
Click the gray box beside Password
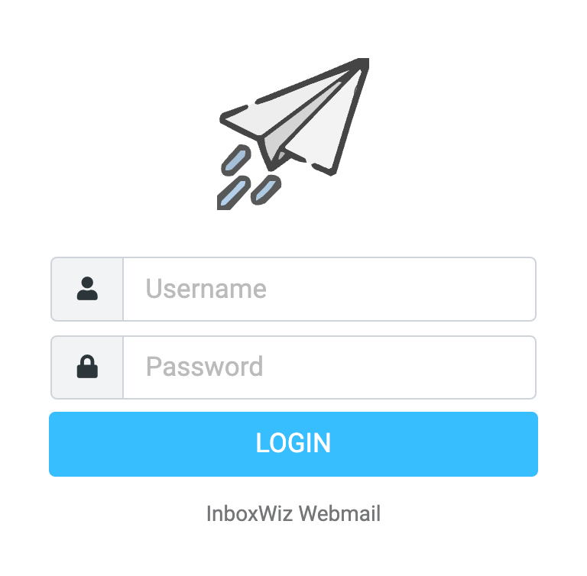pos(87,367)
